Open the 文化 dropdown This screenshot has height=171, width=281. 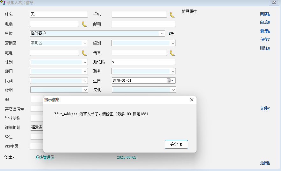173,90
